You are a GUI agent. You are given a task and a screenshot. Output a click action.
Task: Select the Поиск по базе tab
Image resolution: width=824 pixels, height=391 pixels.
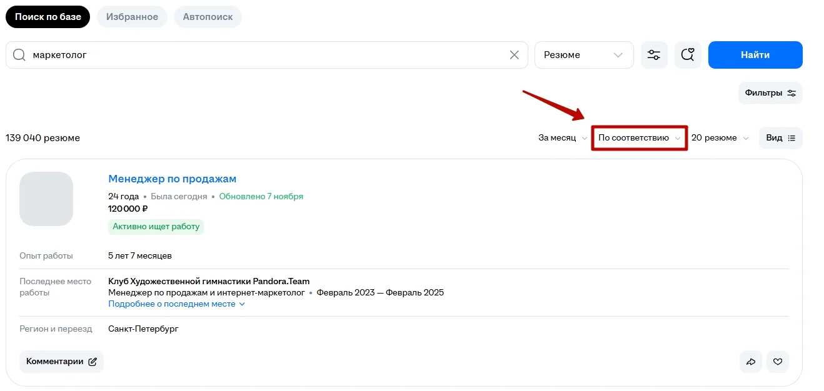pyautogui.click(x=48, y=17)
